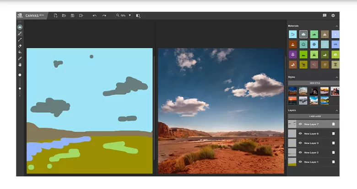Select the Fill bucket tool
357x189 pixels.
pyautogui.click(x=20, y=52)
